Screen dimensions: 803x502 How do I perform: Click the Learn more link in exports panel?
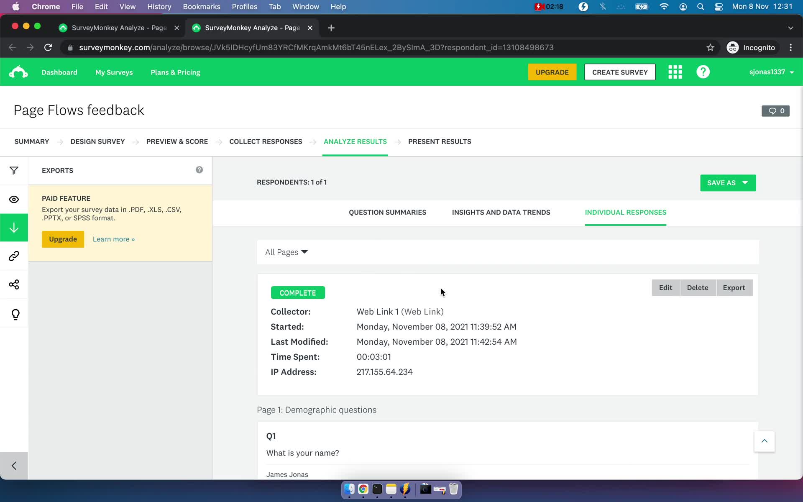coord(113,239)
